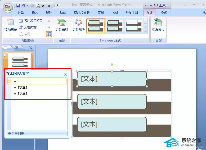Select the first highlighted SmartArt style thumbnail

(x=96, y=26)
